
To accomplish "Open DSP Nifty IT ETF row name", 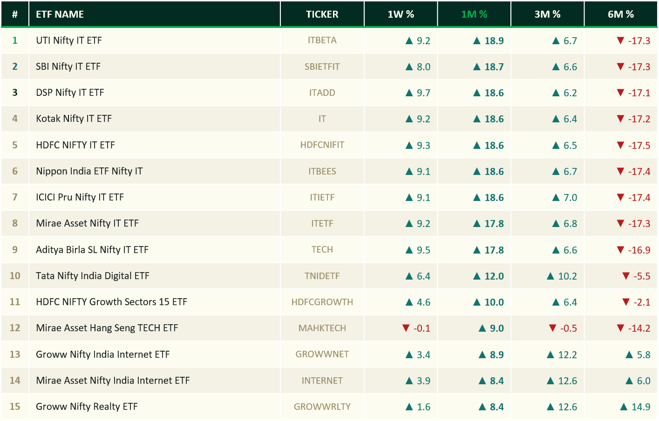I will click(x=70, y=93).
